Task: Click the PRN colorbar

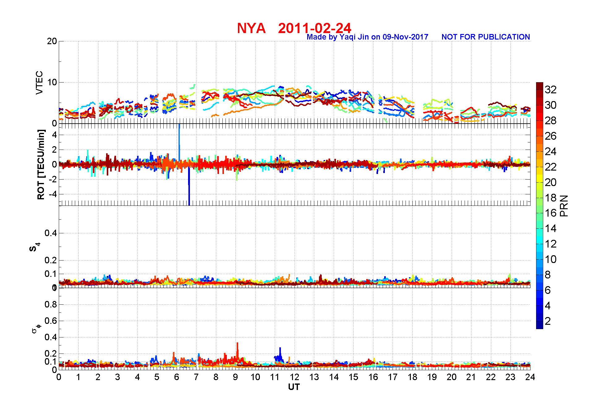Action: [x=540, y=205]
